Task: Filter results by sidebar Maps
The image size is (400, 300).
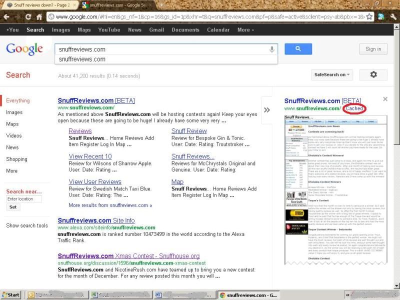Action: coord(12,124)
